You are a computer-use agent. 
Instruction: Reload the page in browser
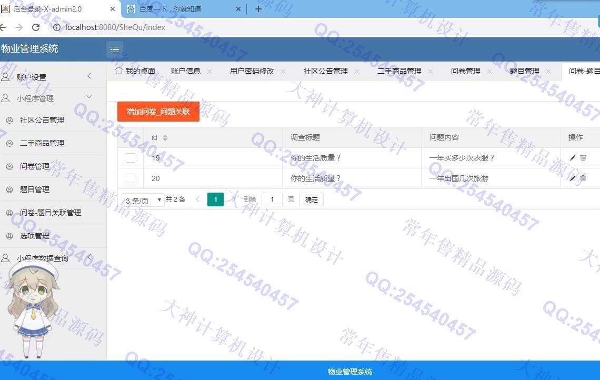(36, 27)
